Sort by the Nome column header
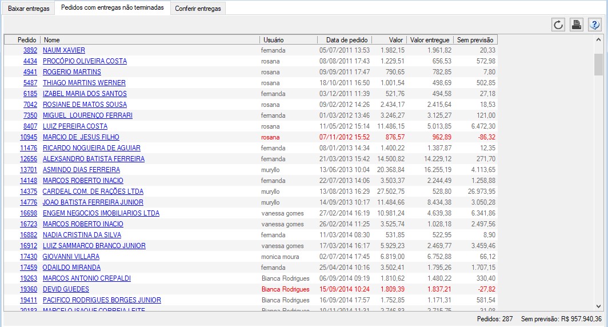Screen dimensions: 608x327 [51, 40]
